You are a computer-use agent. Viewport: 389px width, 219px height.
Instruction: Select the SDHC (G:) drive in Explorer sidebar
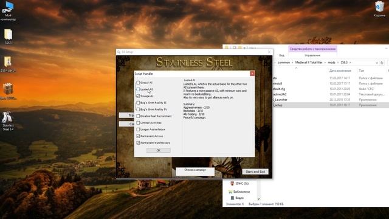[239, 184]
